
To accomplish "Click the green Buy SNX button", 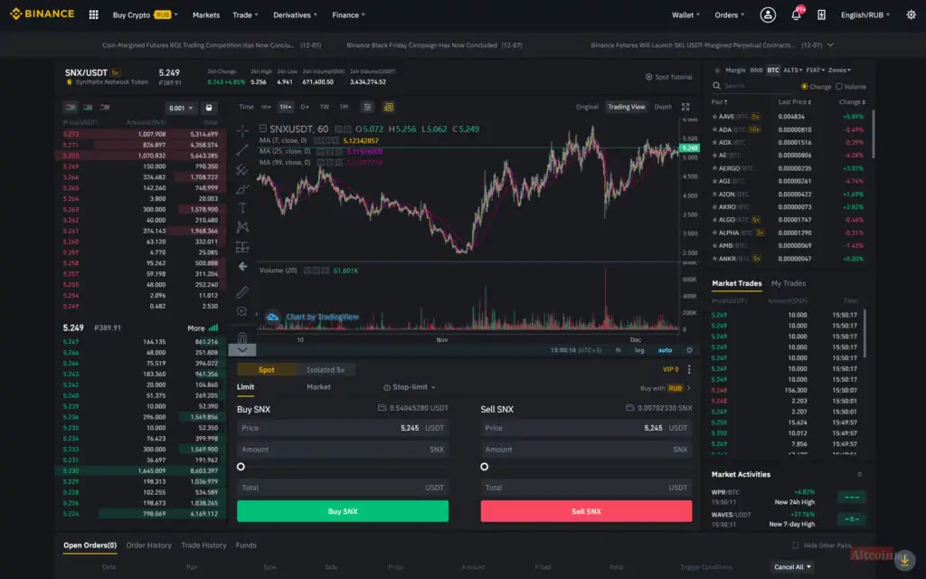I will (343, 511).
